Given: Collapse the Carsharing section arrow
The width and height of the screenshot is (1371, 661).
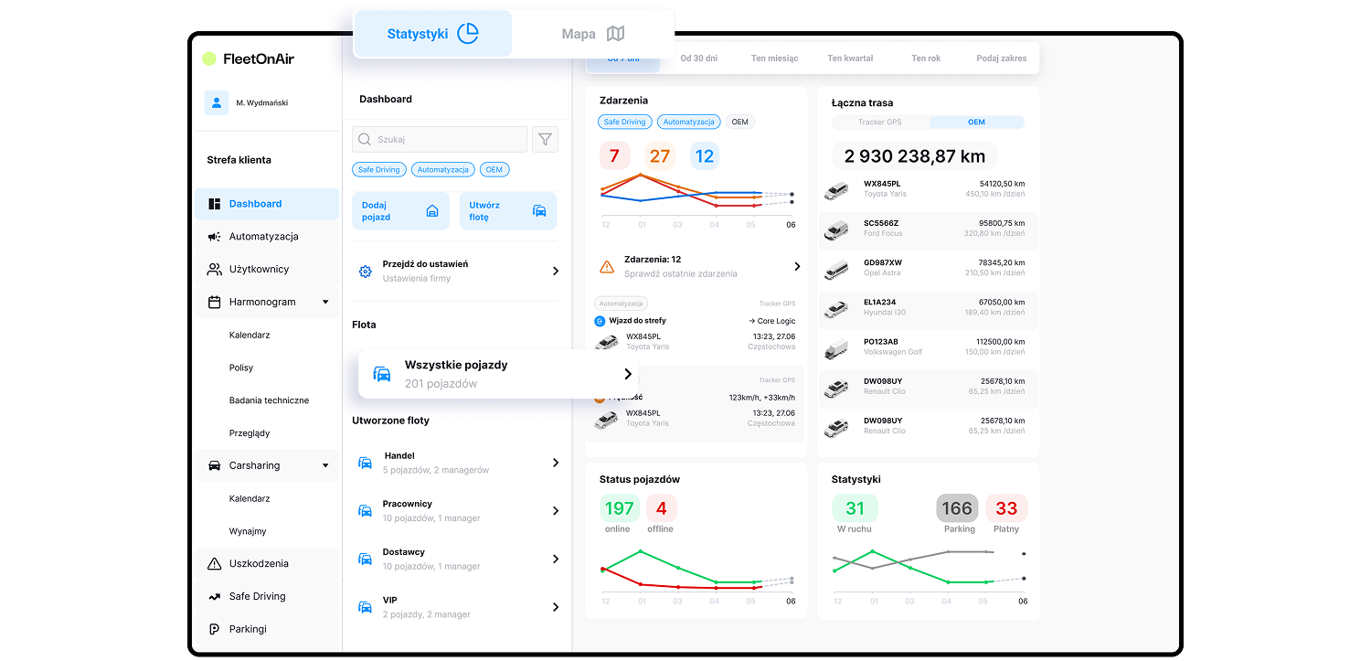Looking at the screenshot, I should coord(325,465).
